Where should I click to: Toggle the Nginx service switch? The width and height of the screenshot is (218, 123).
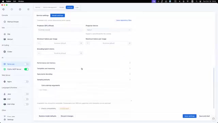click(x=27, y=82)
